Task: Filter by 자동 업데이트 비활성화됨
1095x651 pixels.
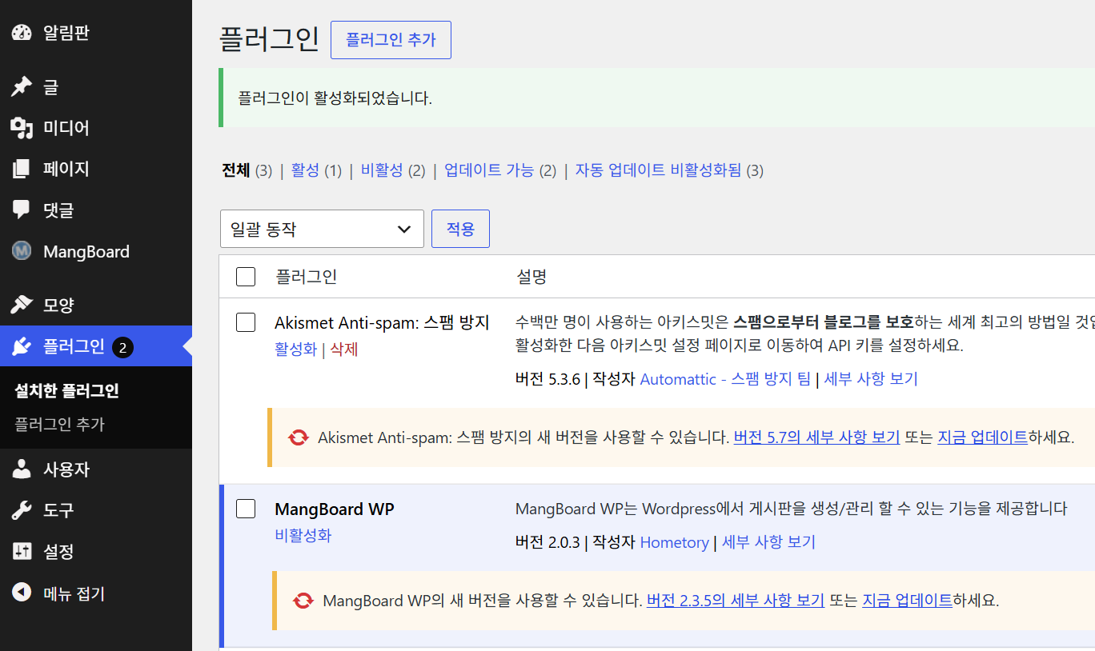Action: click(x=658, y=170)
